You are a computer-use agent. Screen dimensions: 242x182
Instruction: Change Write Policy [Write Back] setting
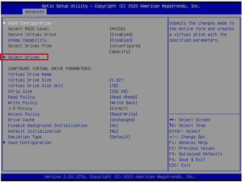tap(123, 103)
